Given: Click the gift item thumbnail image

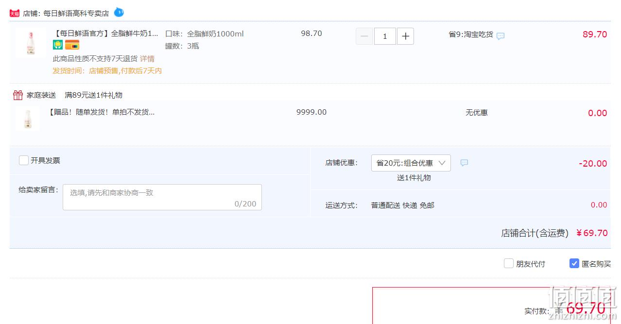Looking at the screenshot, I should tap(28, 119).
